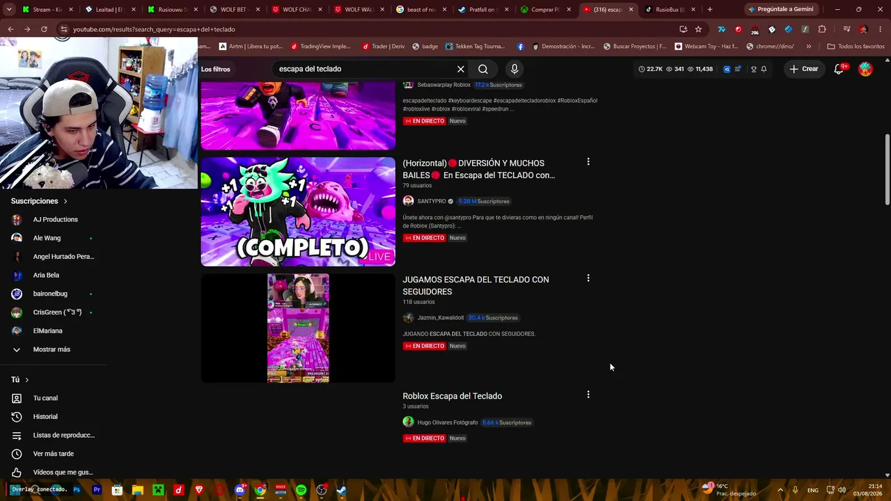Open the media controls toolbar icon

tap(846, 29)
